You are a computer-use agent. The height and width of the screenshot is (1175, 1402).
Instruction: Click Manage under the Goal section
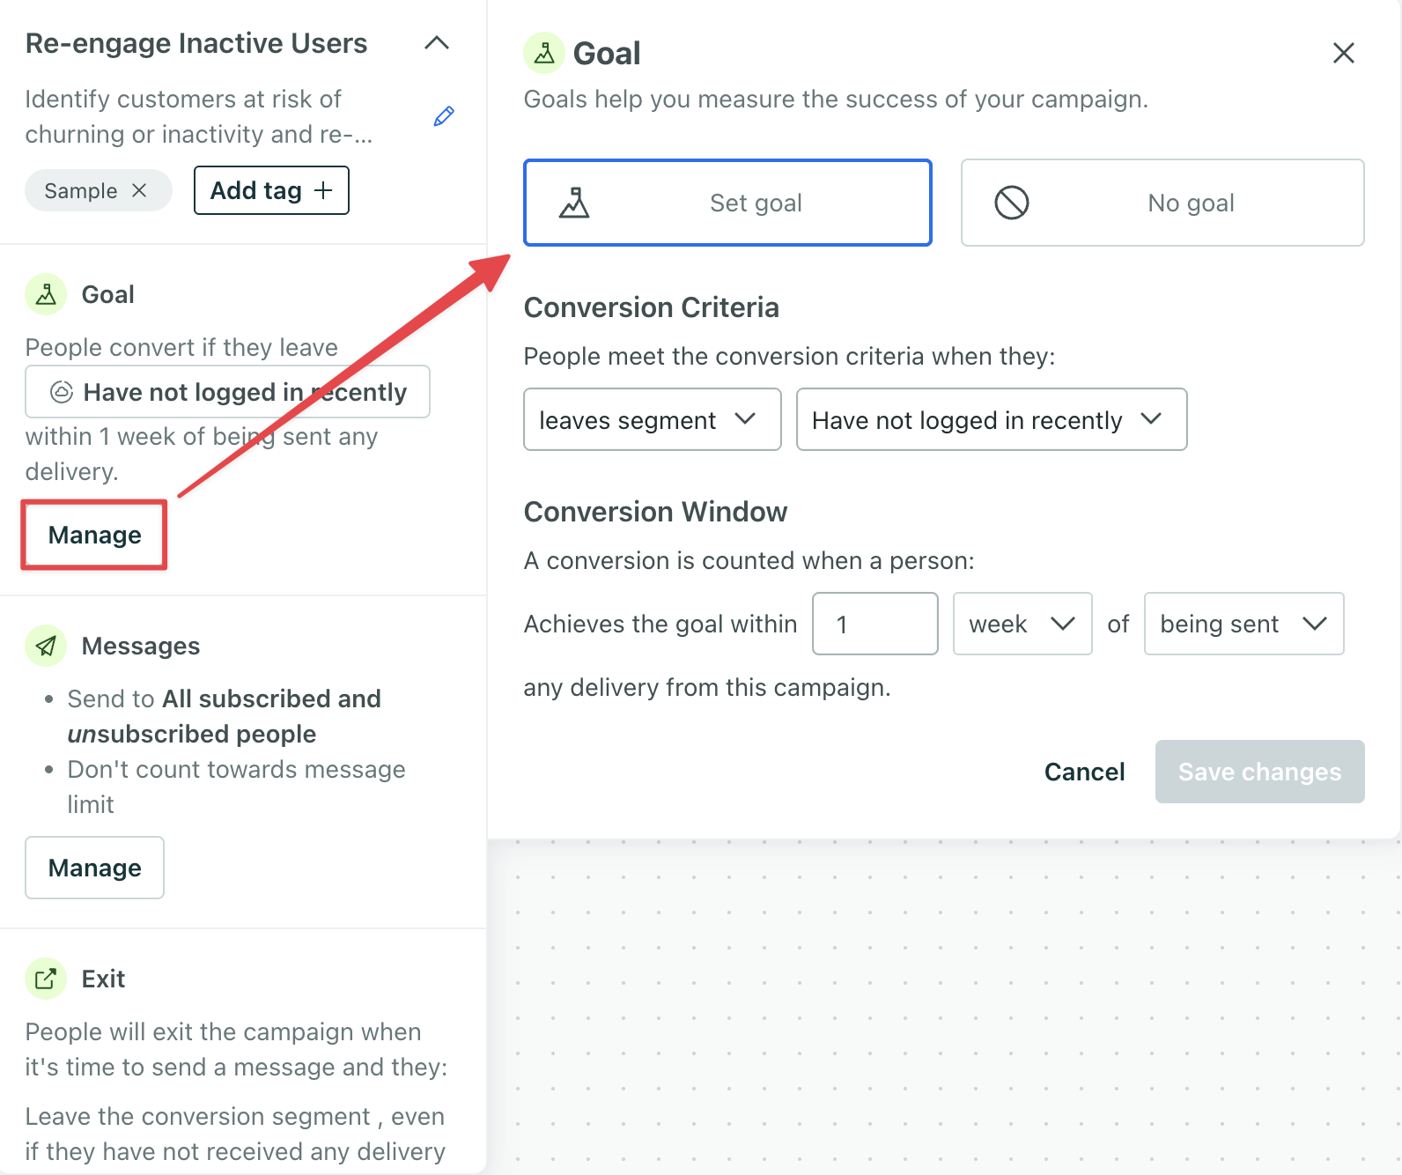94,535
